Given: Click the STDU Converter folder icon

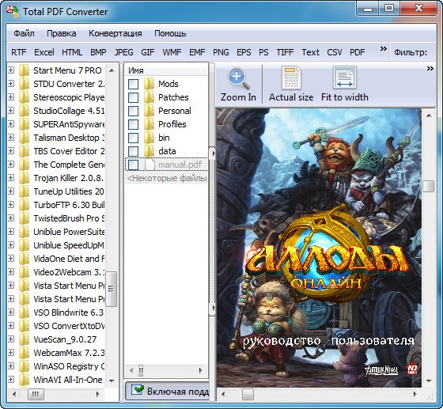Looking at the screenshot, I should click(x=24, y=84).
